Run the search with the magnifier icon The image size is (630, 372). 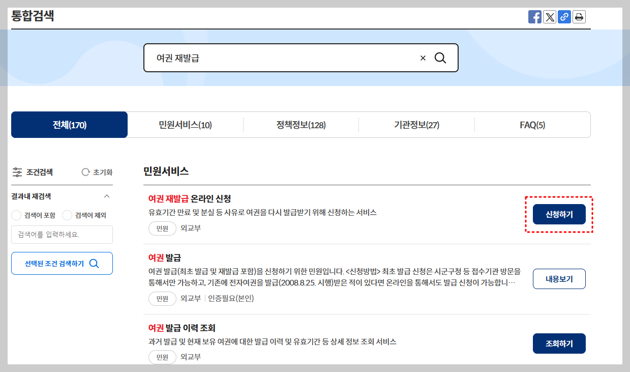[440, 58]
